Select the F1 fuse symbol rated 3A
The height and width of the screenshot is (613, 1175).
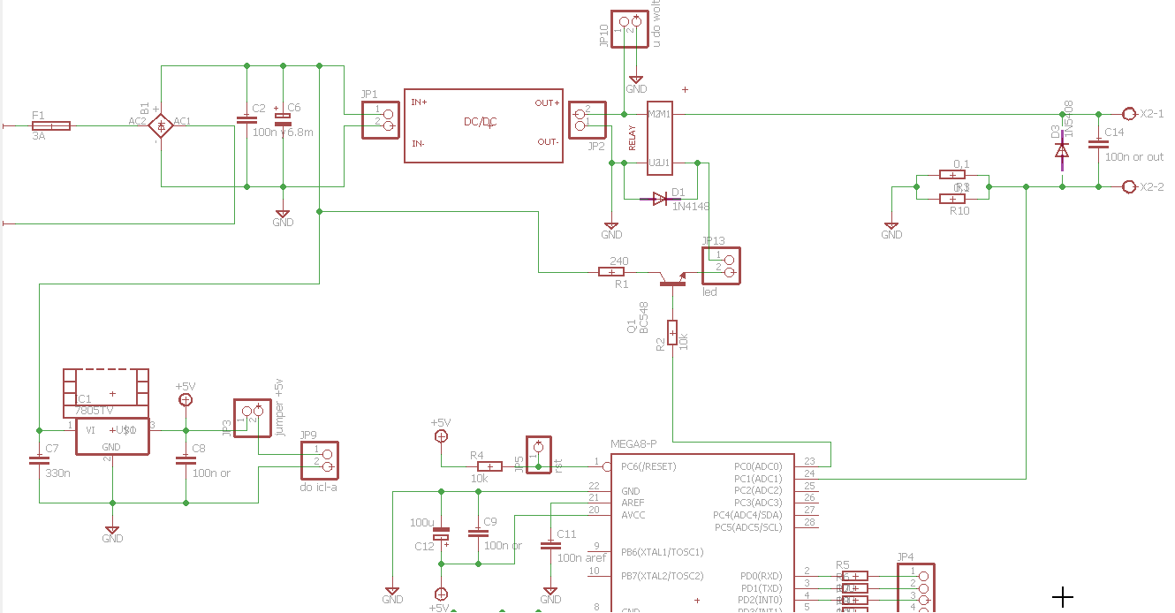click(50, 126)
